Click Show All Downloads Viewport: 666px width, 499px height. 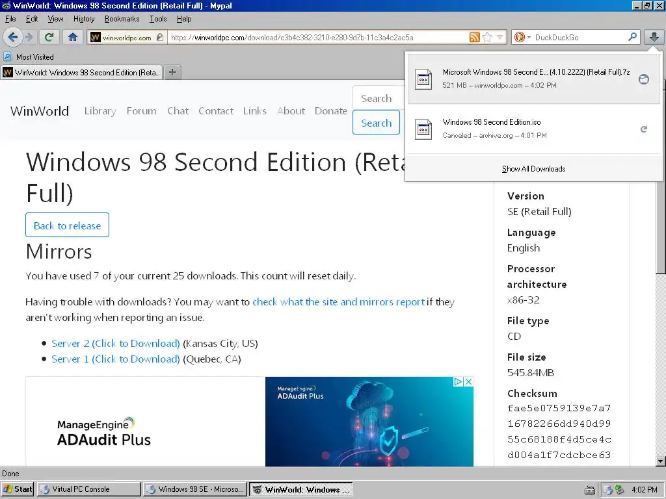(533, 169)
